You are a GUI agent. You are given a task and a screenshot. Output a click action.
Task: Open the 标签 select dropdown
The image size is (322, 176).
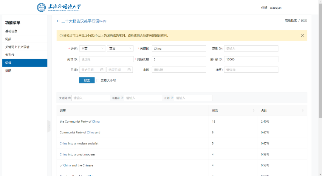(251, 70)
